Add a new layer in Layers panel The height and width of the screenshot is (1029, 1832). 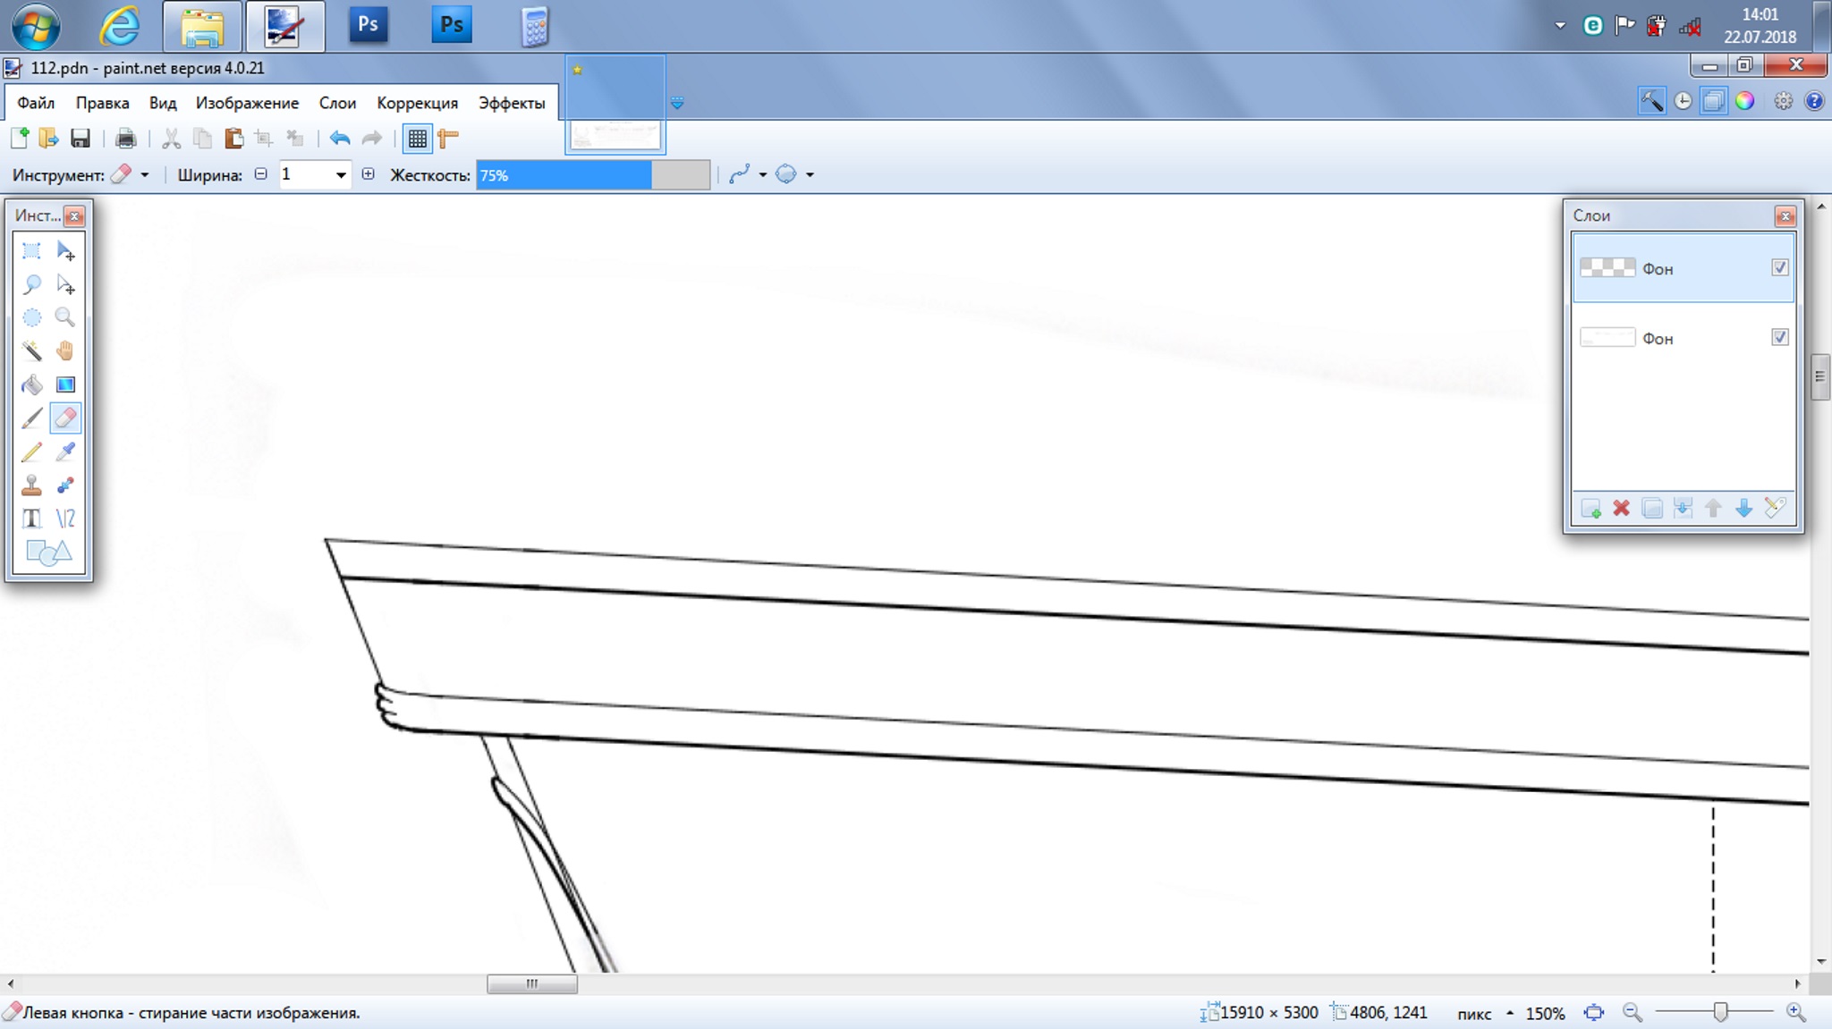point(1590,509)
